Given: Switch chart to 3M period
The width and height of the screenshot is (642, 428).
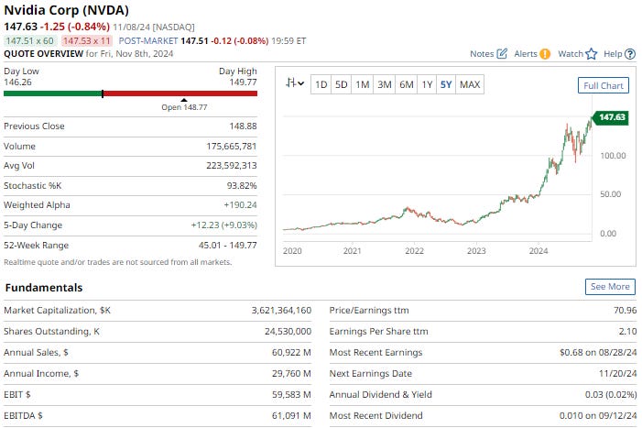Looking at the screenshot, I should click(x=385, y=85).
